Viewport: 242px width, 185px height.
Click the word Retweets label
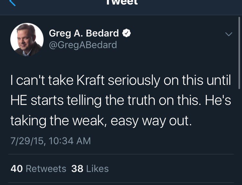45,169
